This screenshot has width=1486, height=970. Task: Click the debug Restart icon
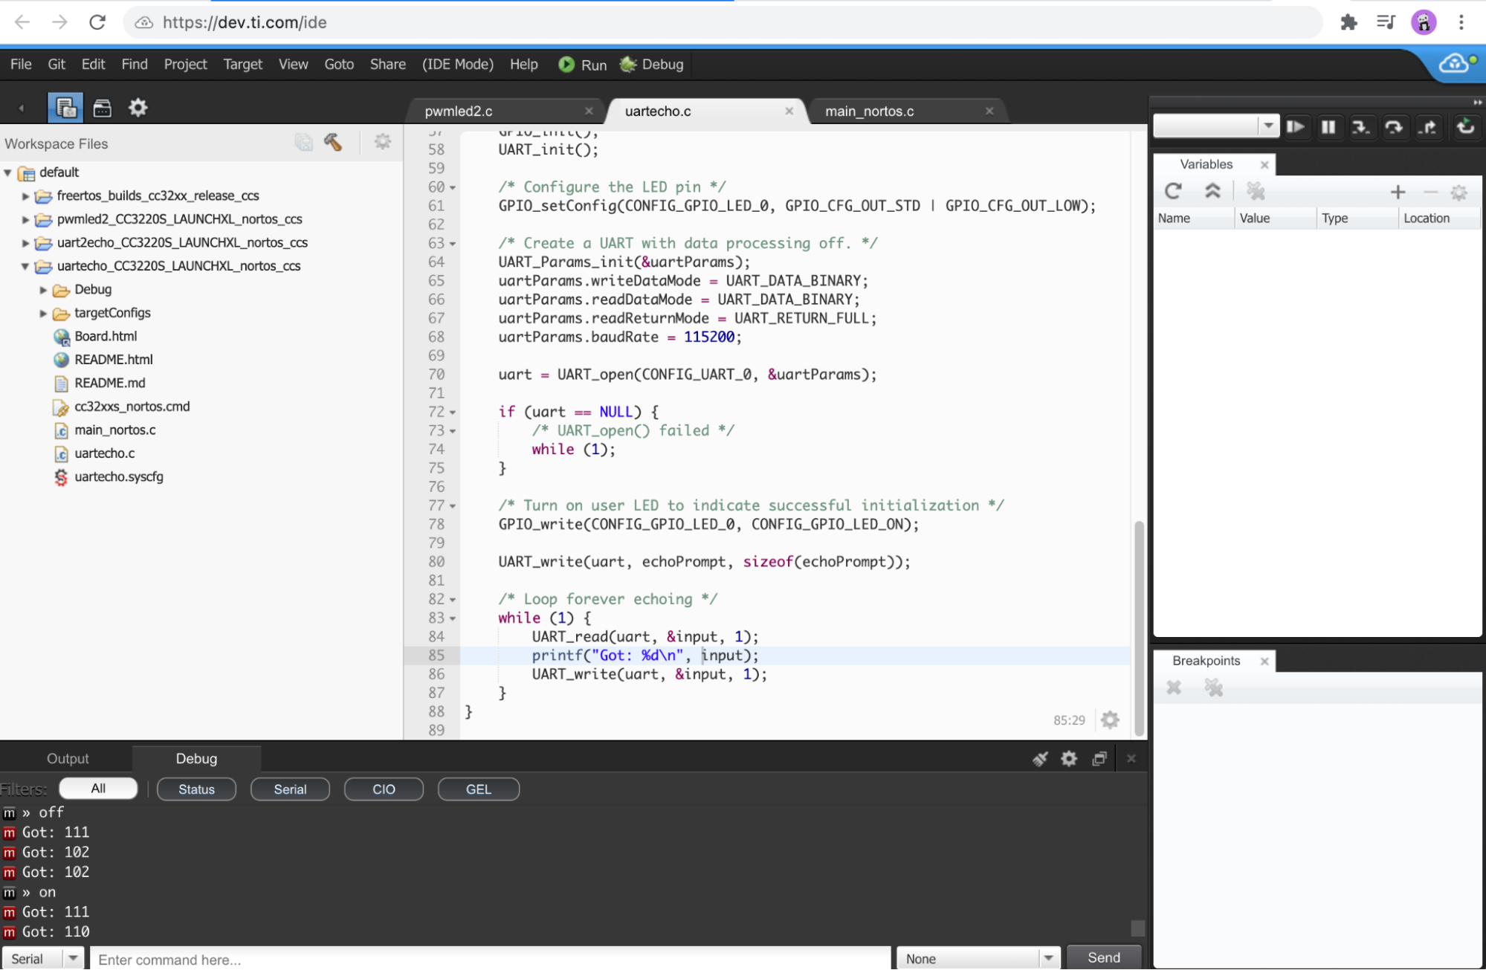pyautogui.click(x=1465, y=127)
